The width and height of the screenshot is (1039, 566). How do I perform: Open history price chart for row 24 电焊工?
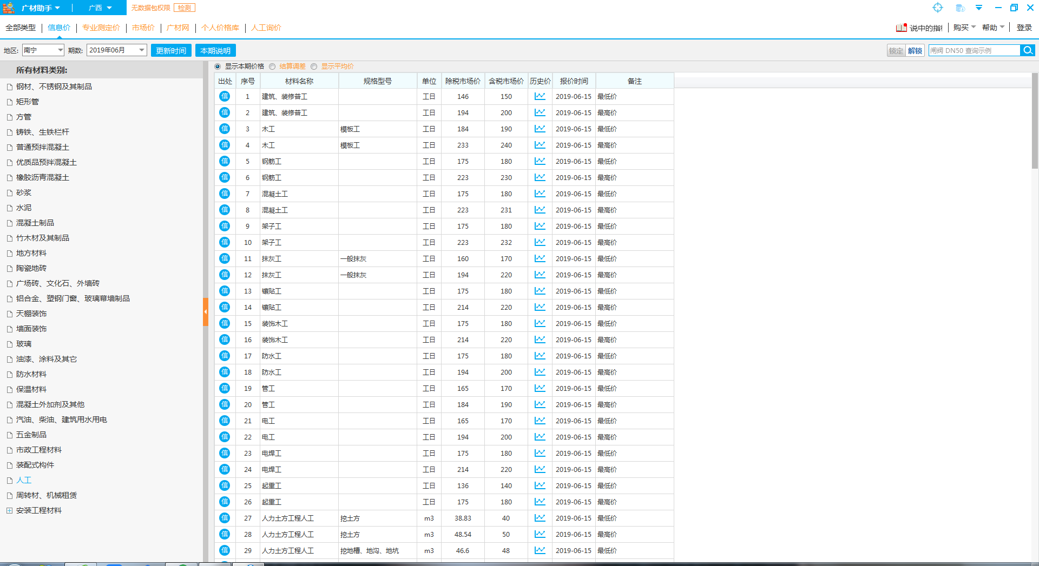point(540,469)
